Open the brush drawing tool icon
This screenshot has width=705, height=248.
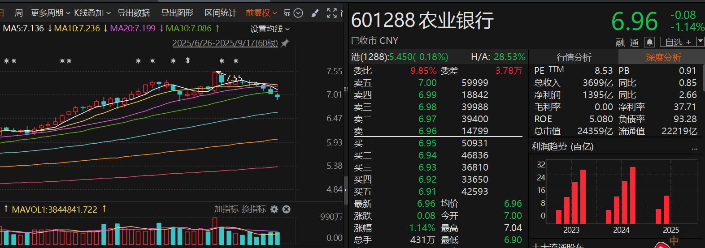[315, 13]
